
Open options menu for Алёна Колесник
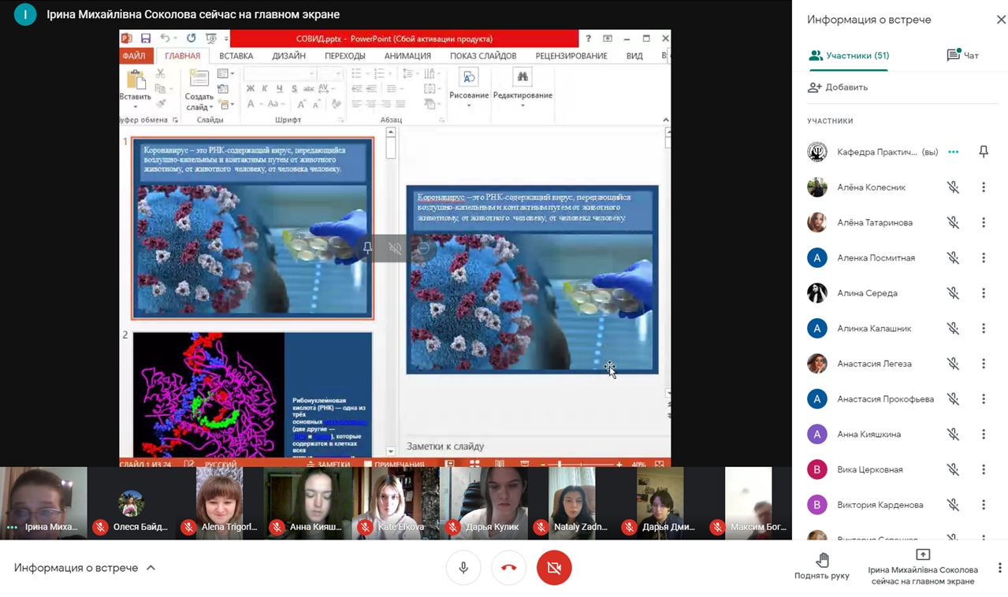point(984,187)
